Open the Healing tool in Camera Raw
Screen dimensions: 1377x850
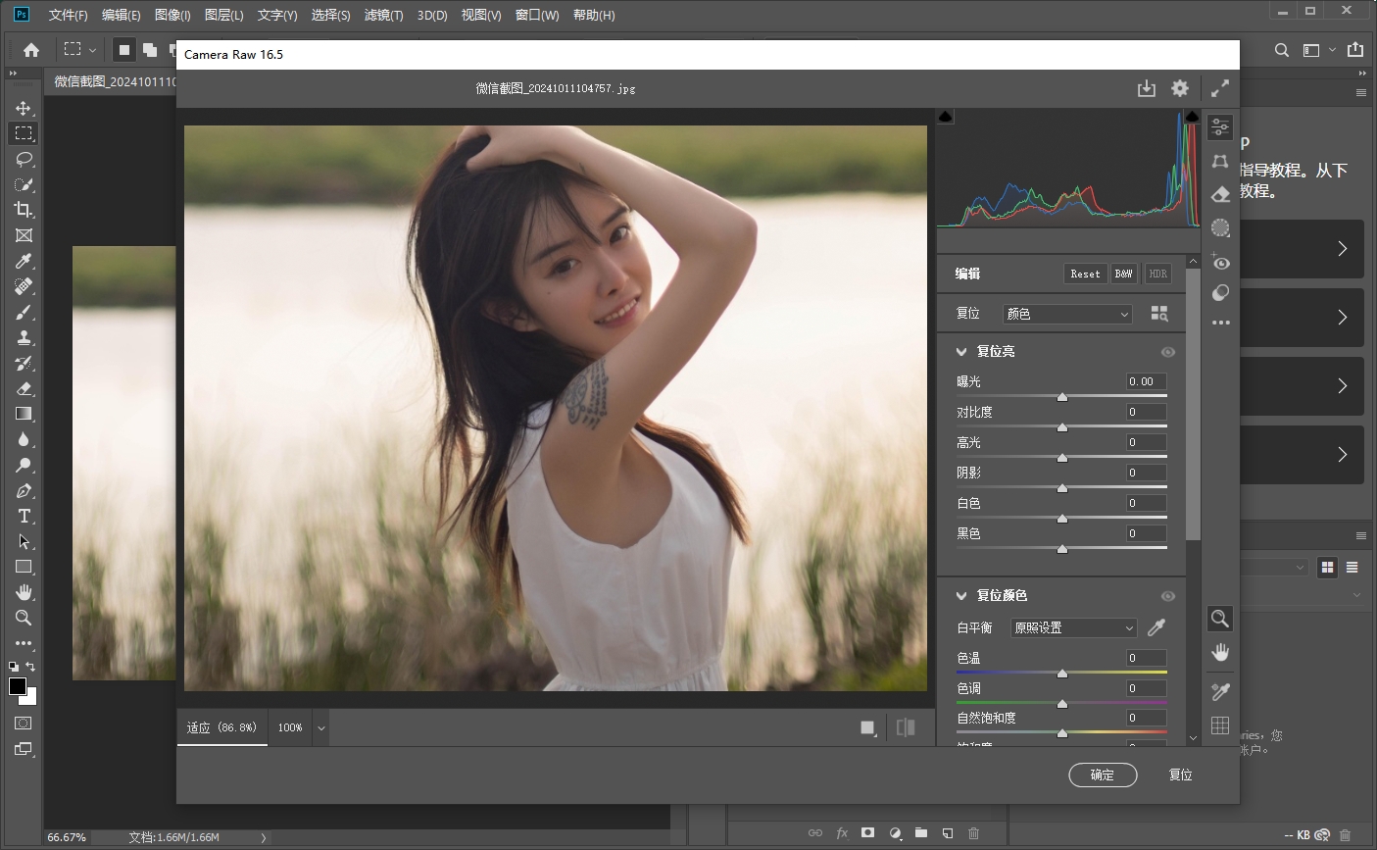[1219, 194]
